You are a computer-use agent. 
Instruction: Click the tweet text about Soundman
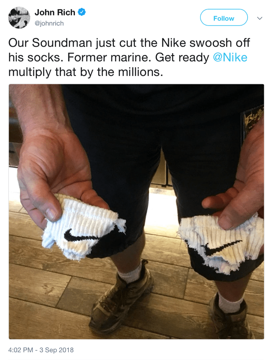tap(129, 57)
